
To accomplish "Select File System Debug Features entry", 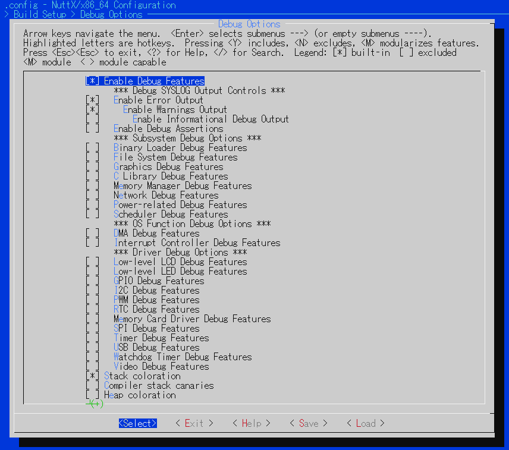I will (175, 157).
